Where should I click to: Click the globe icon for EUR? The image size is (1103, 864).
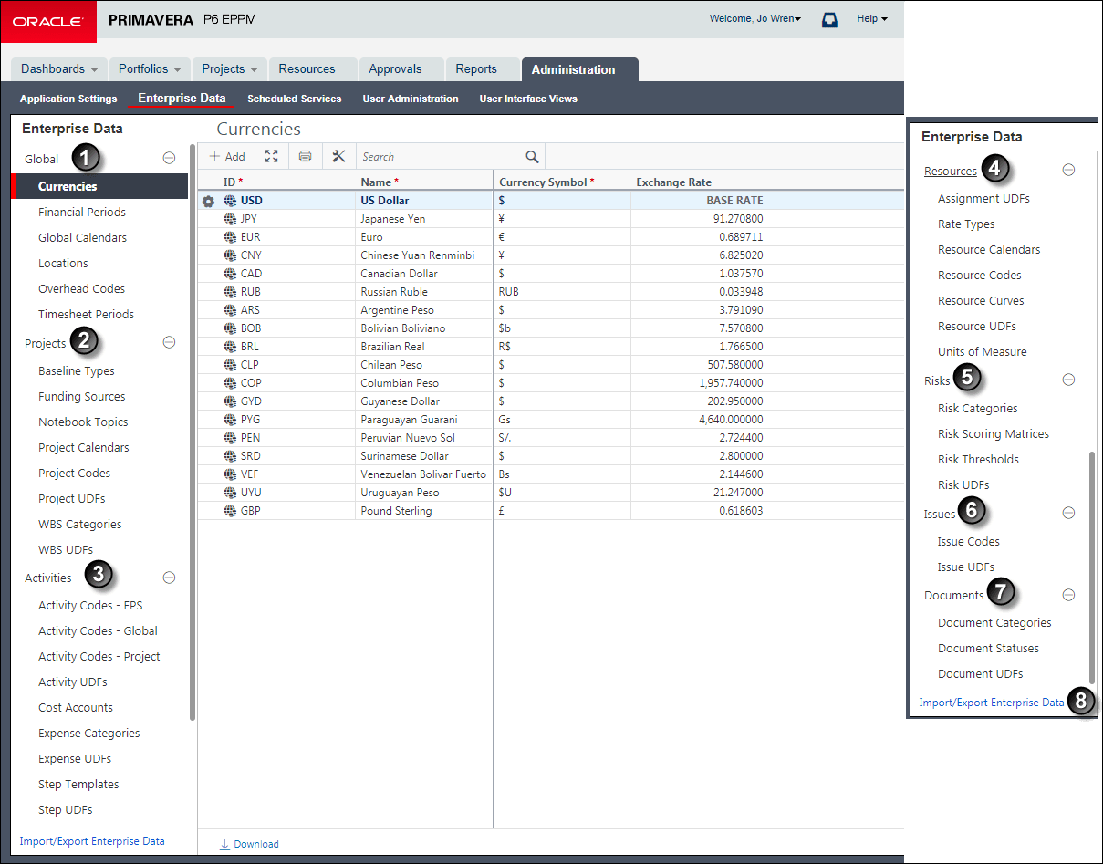(x=230, y=237)
